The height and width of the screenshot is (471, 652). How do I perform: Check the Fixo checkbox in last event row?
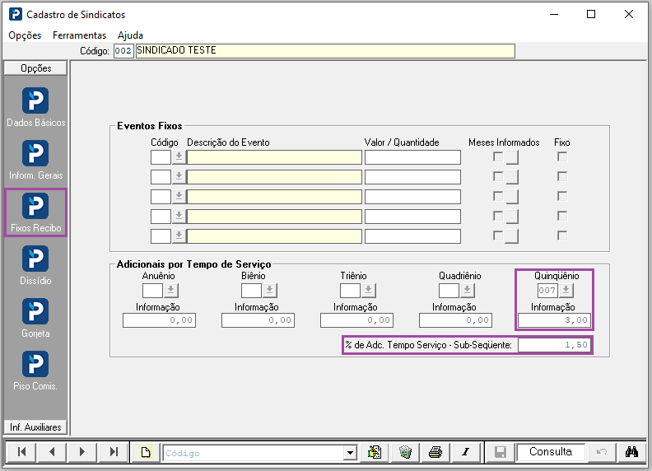click(x=562, y=236)
